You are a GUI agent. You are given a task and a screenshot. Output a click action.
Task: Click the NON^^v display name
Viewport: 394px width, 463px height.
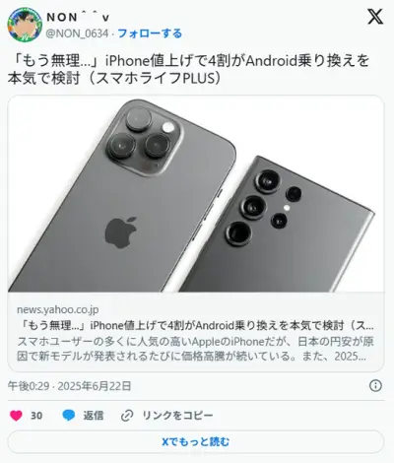(x=78, y=17)
